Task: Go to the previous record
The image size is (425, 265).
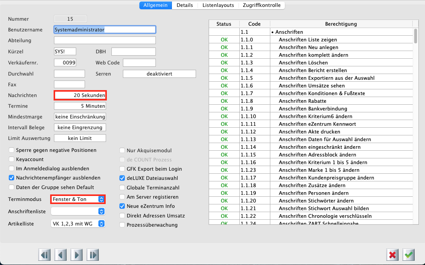Action: [61, 255]
